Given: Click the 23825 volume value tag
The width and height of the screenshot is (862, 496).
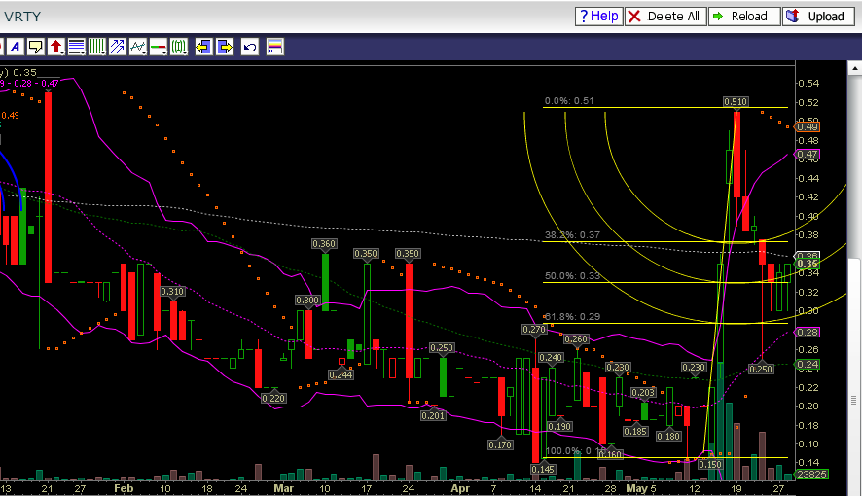Looking at the screenshot, I should (x=812, y=474).
